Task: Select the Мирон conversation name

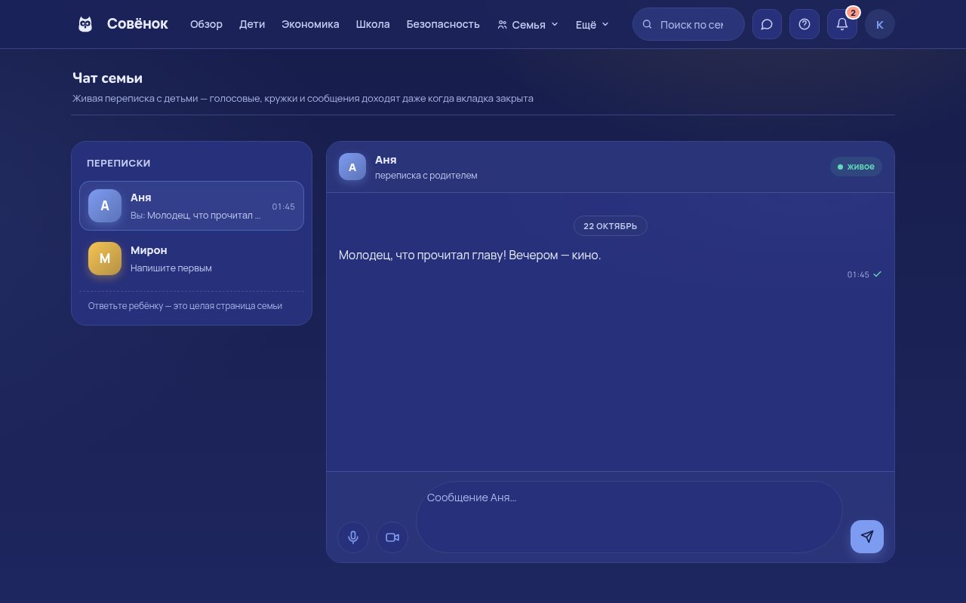Action: point(149,250)
